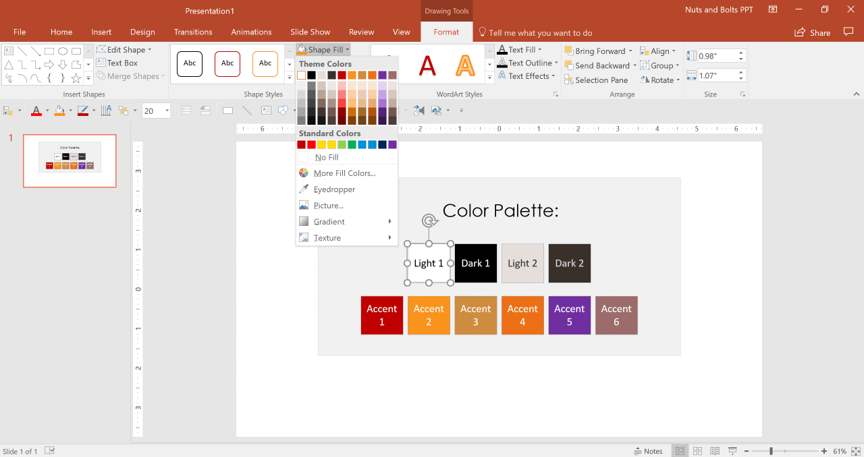Expand Gradient submenu
864x457 pixels.
347,222
